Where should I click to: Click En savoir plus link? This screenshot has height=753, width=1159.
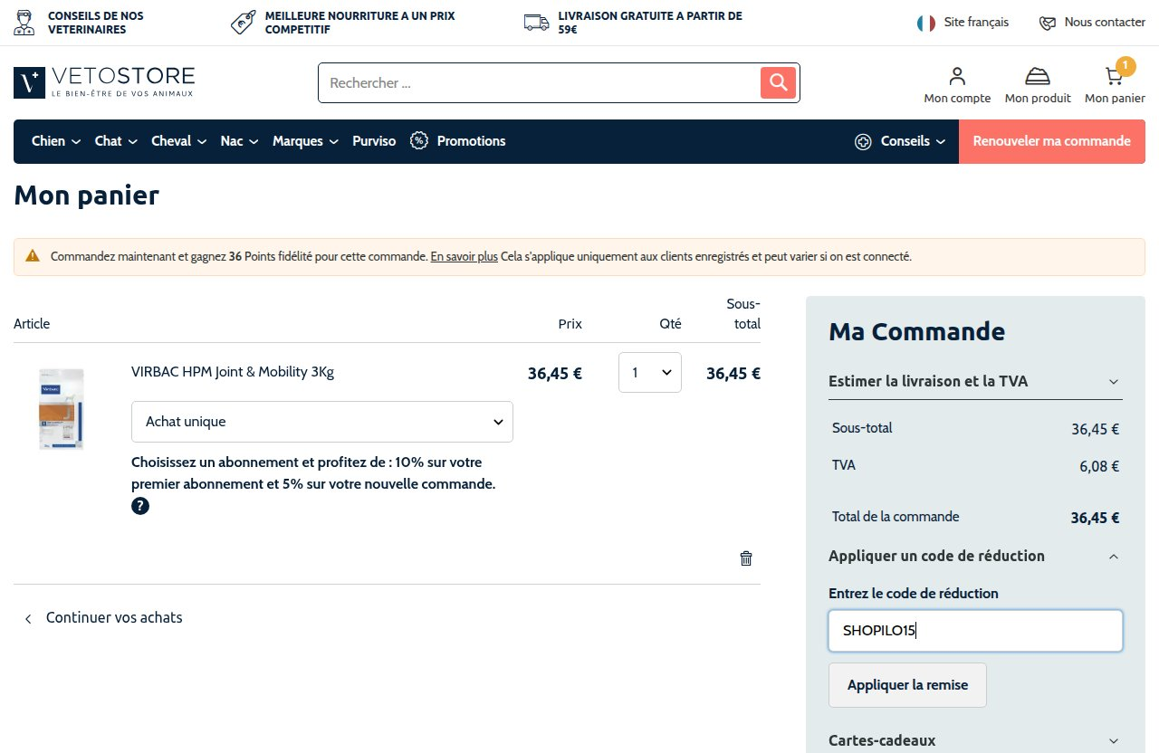click(x=464, y=256)
